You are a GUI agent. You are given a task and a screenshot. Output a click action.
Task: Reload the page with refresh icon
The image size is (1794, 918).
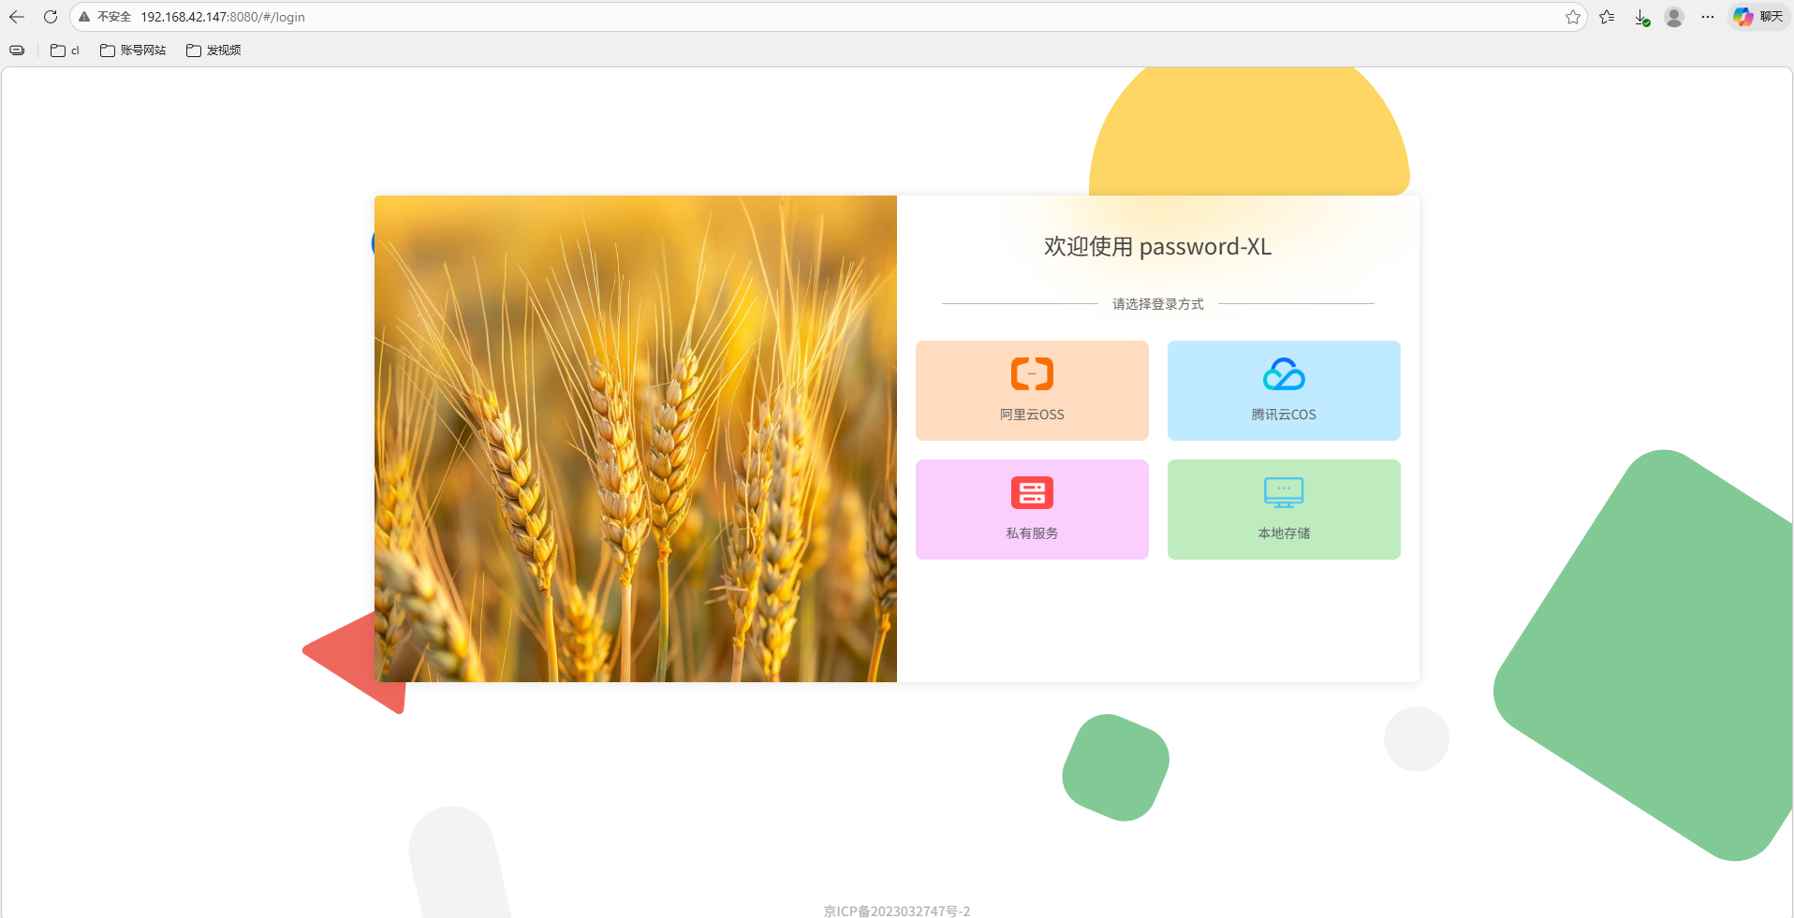tap(51, 17)
